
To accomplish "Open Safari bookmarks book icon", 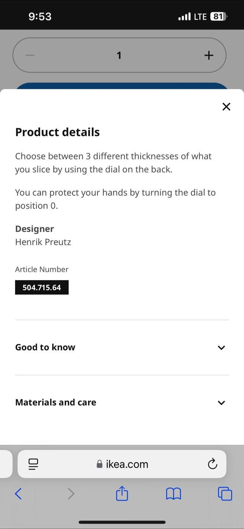I will tap(174, 494).
